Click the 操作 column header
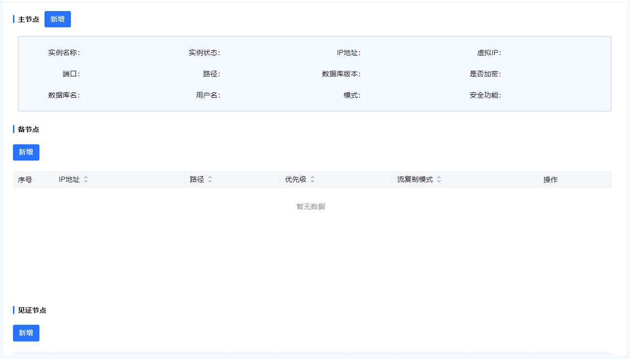The image size is (630, 359). pyautogui.click(x=550, y=180)
